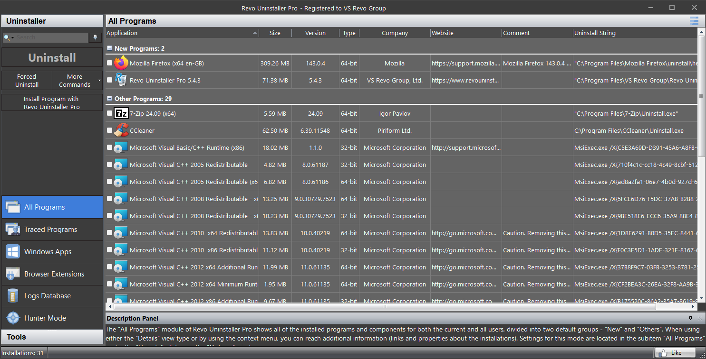Tick the Revo Uninstaller Pro 5.4.3 checkbox
This screenshot has height=359, width=706.
coord(110,80)
